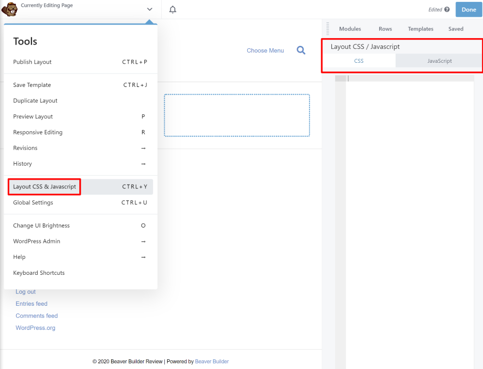Open the Entries feed link

[31, 304]
